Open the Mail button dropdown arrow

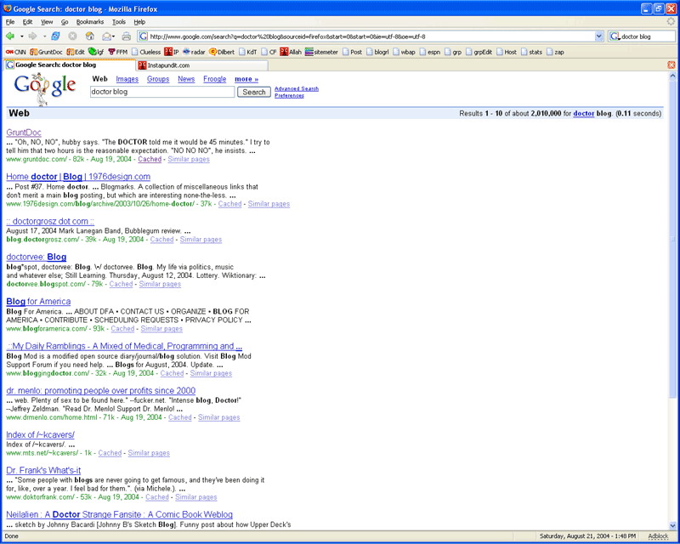[x=114, y=37]
